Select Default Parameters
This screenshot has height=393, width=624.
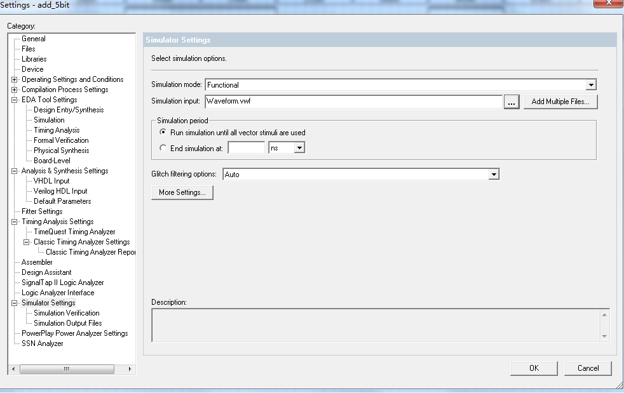(x=62, y=201)
